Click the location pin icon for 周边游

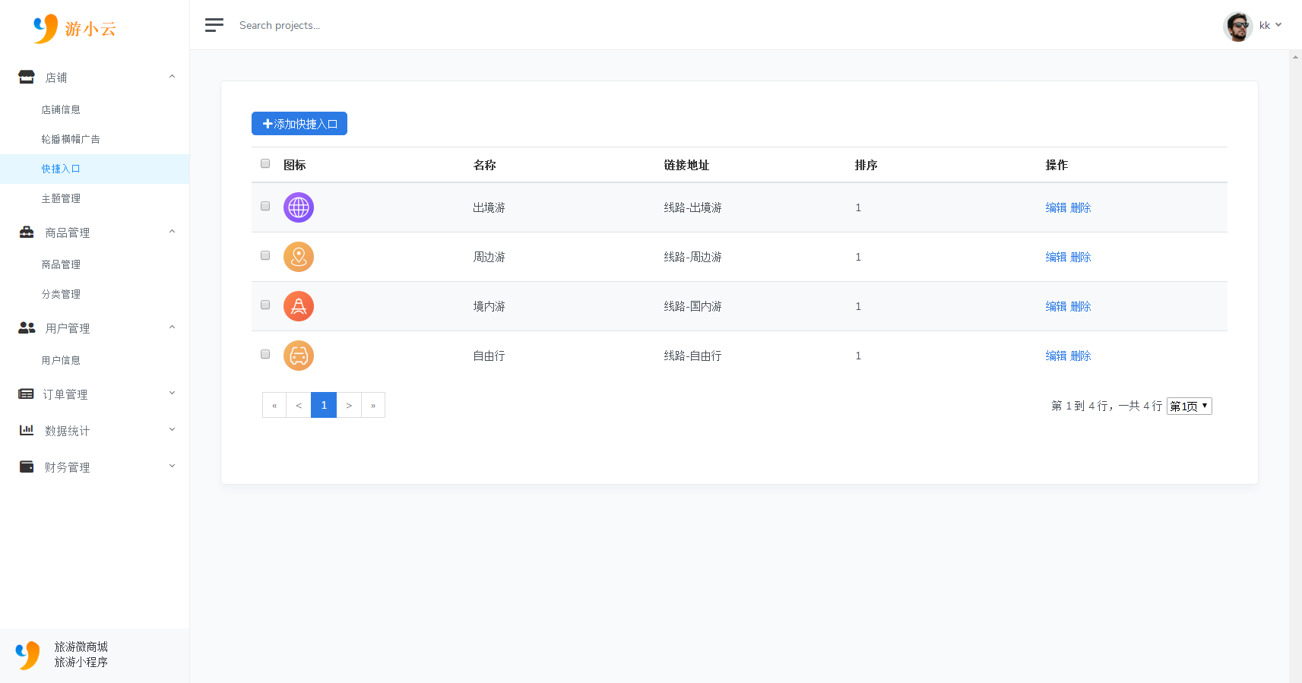pyautogui.click(x=299, y=257)
